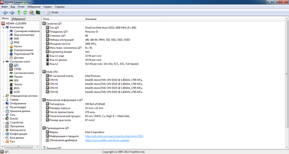Viewport: 289px width, 154px height.
Task: Switch to the Избранное sidebar tab
Action: coord(18,19)
